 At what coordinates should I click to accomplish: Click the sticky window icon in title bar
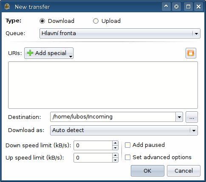[x=176, y=6]
